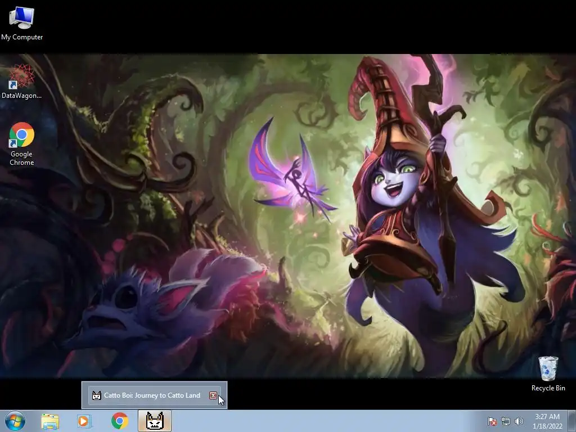Screen dimensions: 576x432
Task: Launch Windows Media Player from the taskbar
Action: tap(84, 421)
